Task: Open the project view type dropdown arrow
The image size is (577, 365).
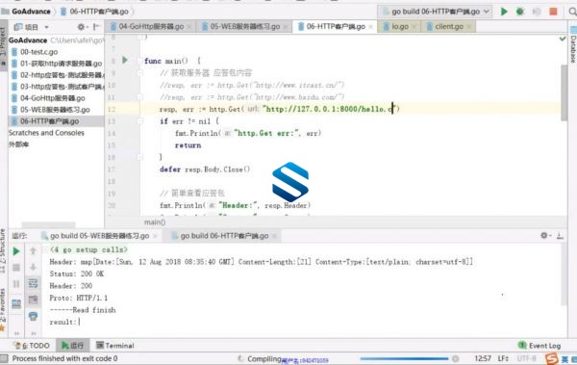Action: tap(46, 27)
